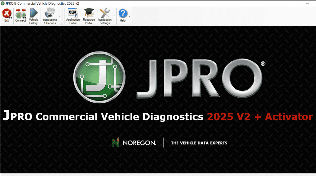Click the white "Commercial Vehicle Diagnostics" heading
The width and height of the screenshot is (316, 176).
pos(119,116)
